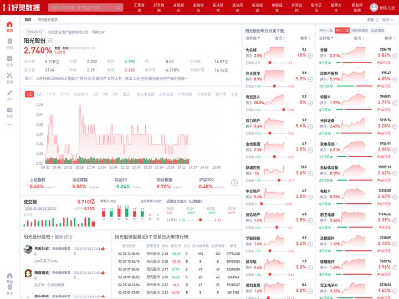399x299 pixels.
Task: Switch to 申万二级 tab
Action: coord(342,30)
